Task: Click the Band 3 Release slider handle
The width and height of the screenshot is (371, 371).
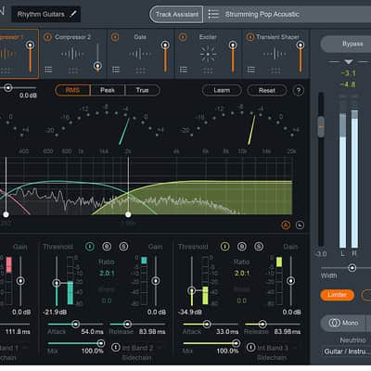Action: click(x=262, y=324)
